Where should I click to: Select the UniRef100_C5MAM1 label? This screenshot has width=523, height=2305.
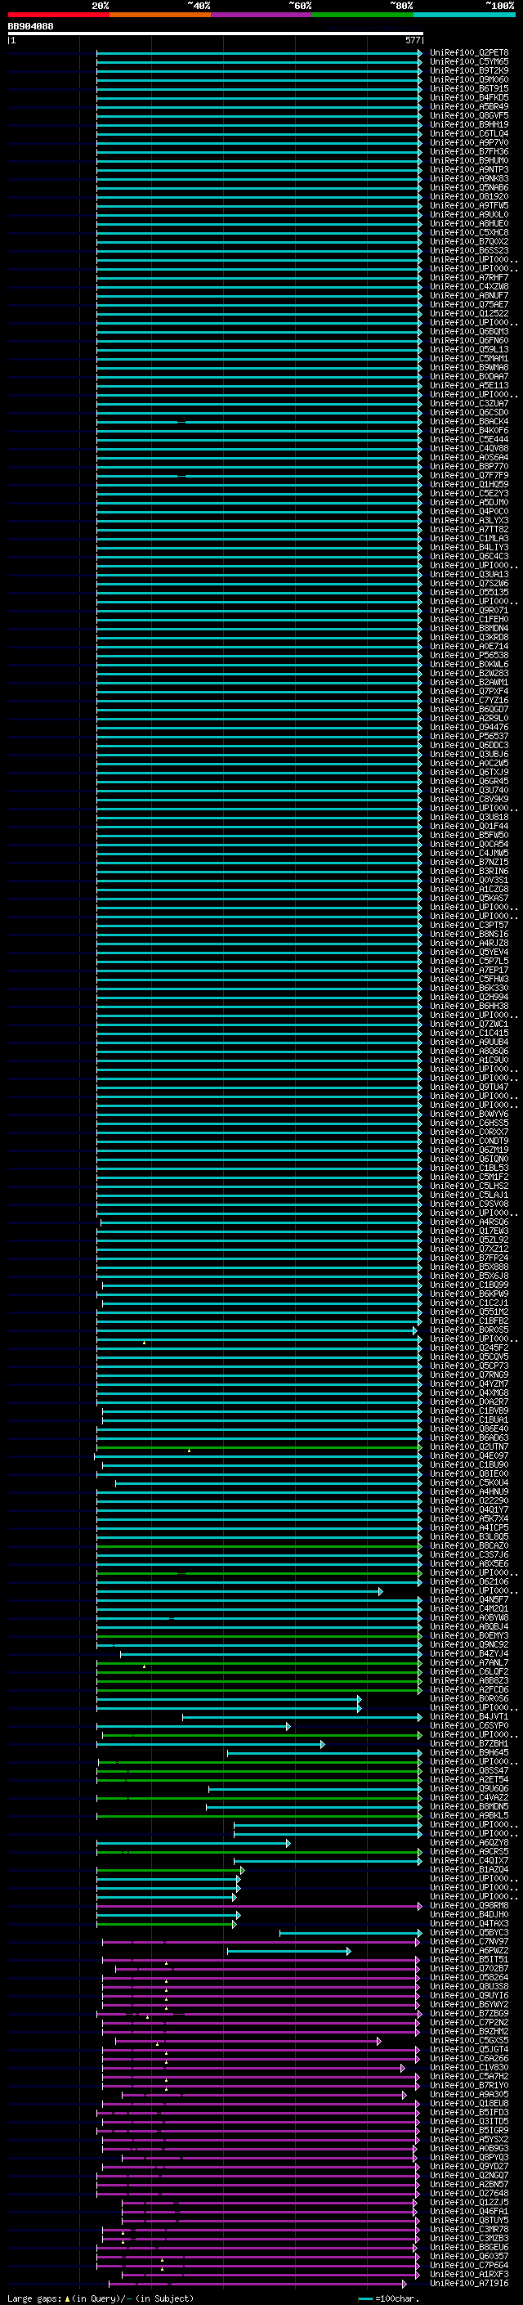(x=469, y=358)
